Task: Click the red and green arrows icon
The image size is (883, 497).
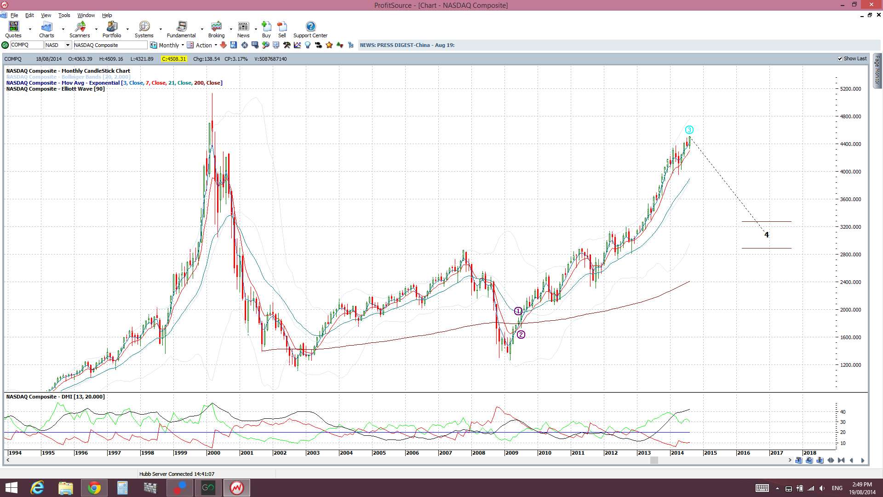Action: [x=340, y=45]
